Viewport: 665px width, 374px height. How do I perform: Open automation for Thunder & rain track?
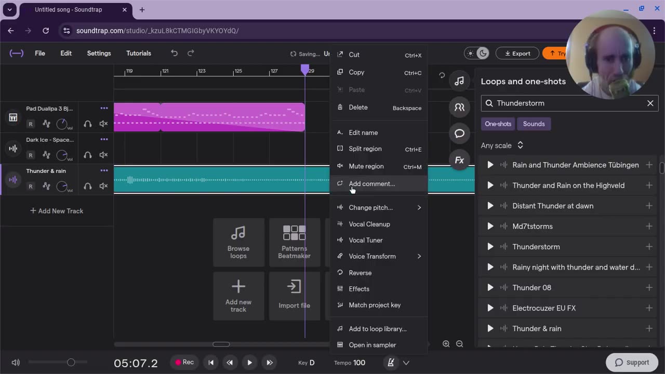pos(46,186)
